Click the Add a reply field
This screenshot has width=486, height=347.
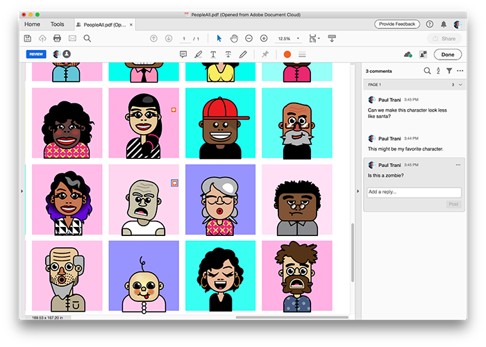pos(414,192)
